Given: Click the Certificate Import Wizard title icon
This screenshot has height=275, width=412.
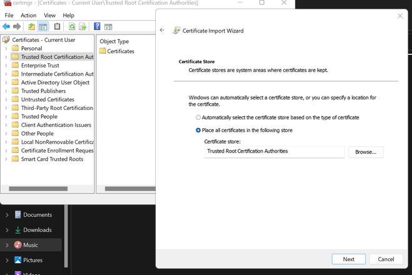Looking at the screenshot, I should 176,31.
